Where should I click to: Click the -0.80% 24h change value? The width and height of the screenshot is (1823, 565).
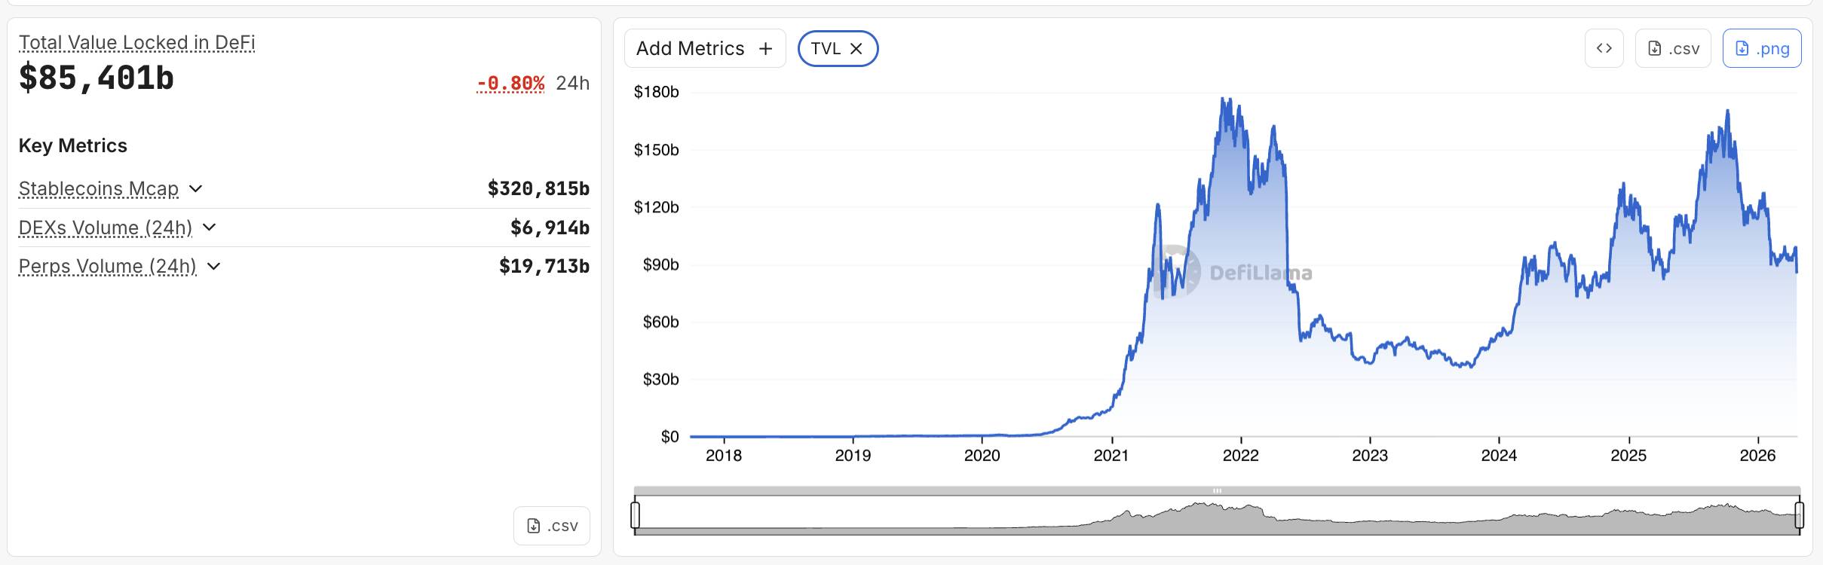tap(510, 83)
